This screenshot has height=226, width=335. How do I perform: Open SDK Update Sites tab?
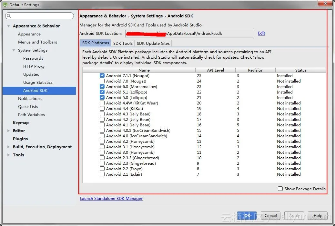tap(153, 43)
